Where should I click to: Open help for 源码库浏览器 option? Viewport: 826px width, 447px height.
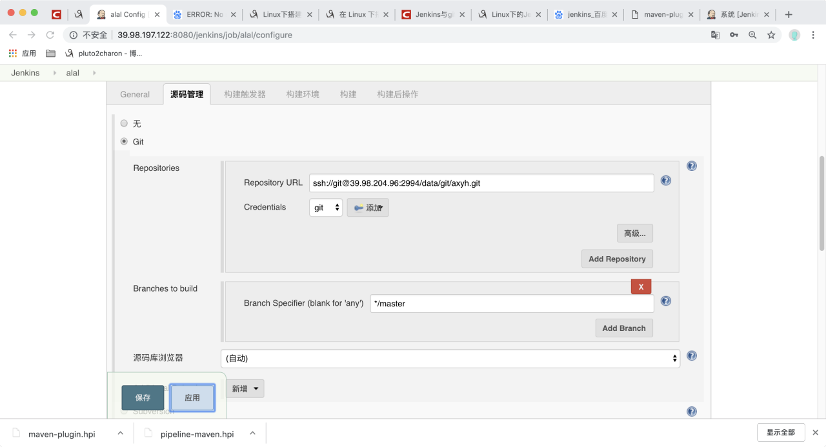point(692,355)
